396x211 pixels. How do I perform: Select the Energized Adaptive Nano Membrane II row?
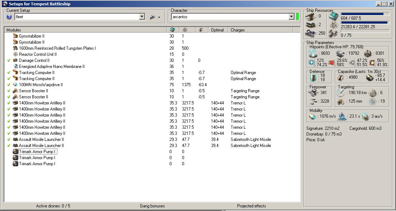152,67
